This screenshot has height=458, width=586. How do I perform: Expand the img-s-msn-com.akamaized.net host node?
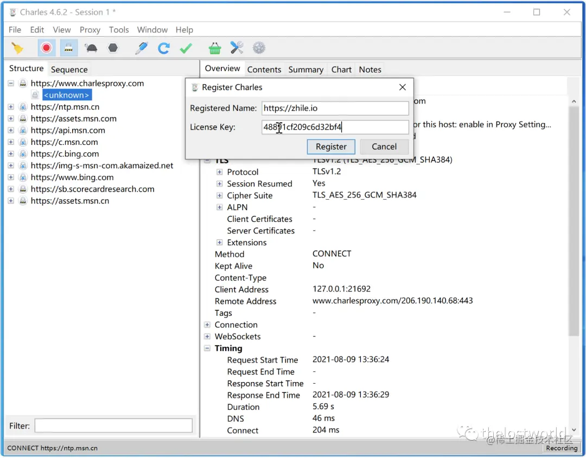click(11, 166)
